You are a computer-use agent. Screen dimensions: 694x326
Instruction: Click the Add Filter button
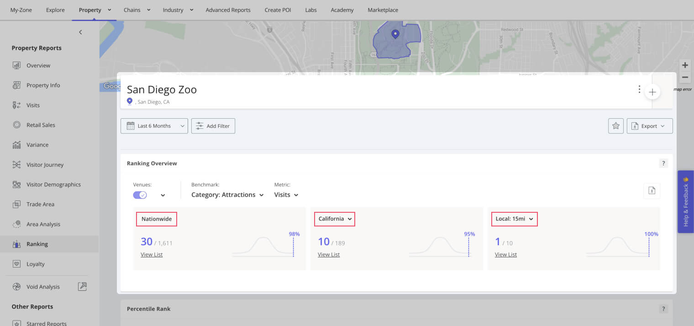(x=213, y=126)
